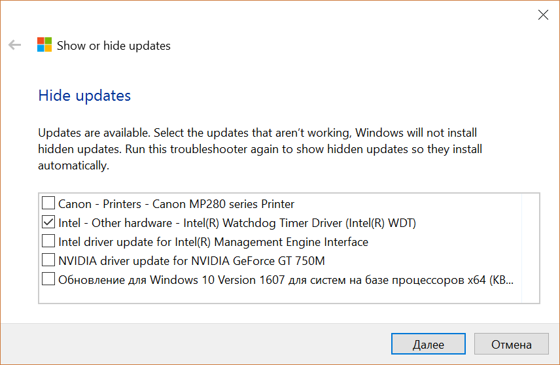Click the Отмена button to cancel
Screen dimensions: 560x365
pyautogui.click(x=511, y=344)
